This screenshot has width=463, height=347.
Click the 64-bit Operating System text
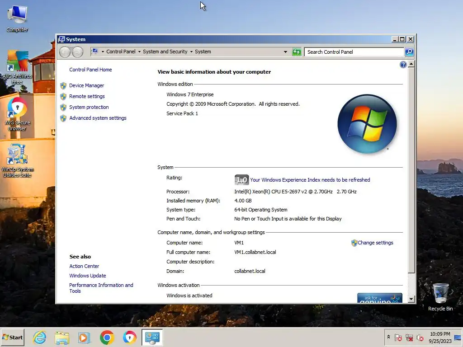(261, 210)
